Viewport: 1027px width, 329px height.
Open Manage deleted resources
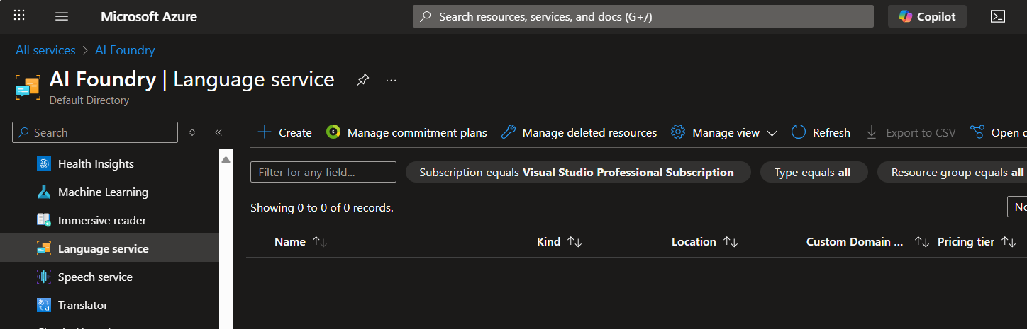click(579, 132)
